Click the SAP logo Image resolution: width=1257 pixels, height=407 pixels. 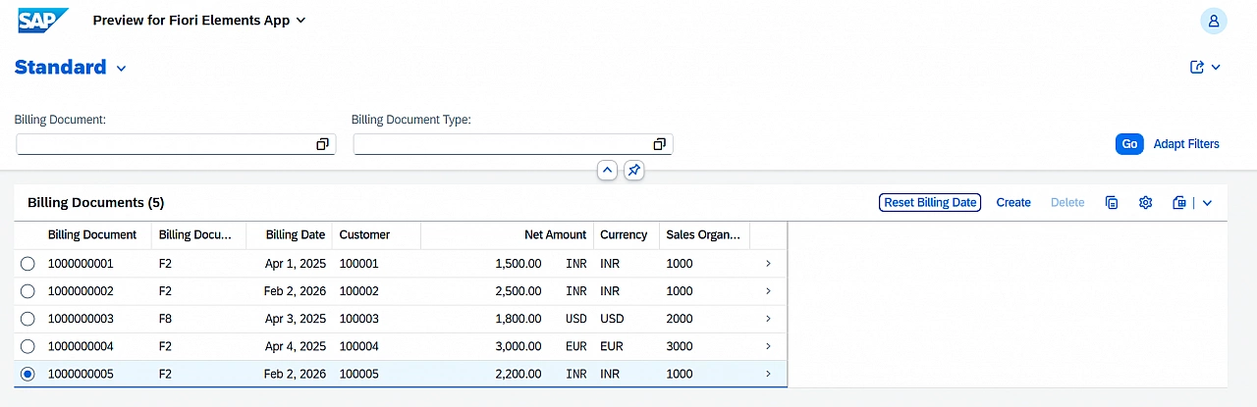pyautogui.click(x=43, y=21)
